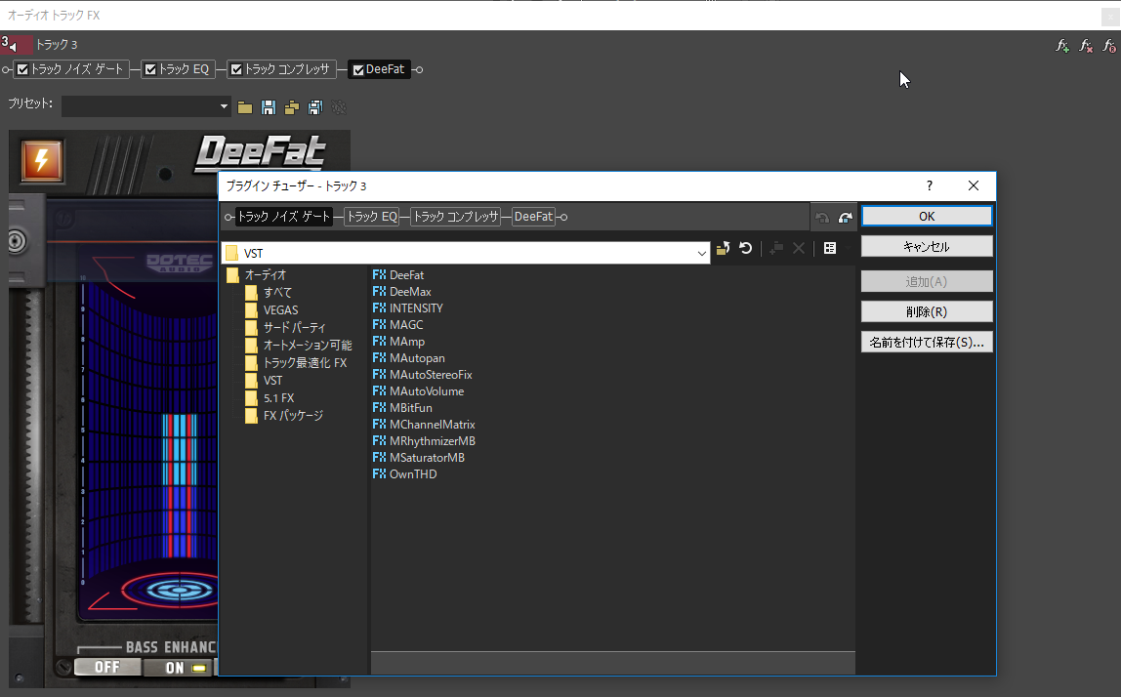This screenshot has width=1121, height=697.
Task: Expand the VST folder path dropdown
Action: tap(701, 254)
